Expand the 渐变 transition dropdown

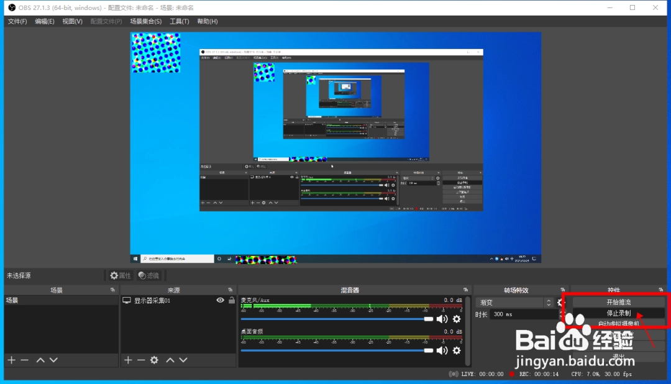(x=515, y=303)
